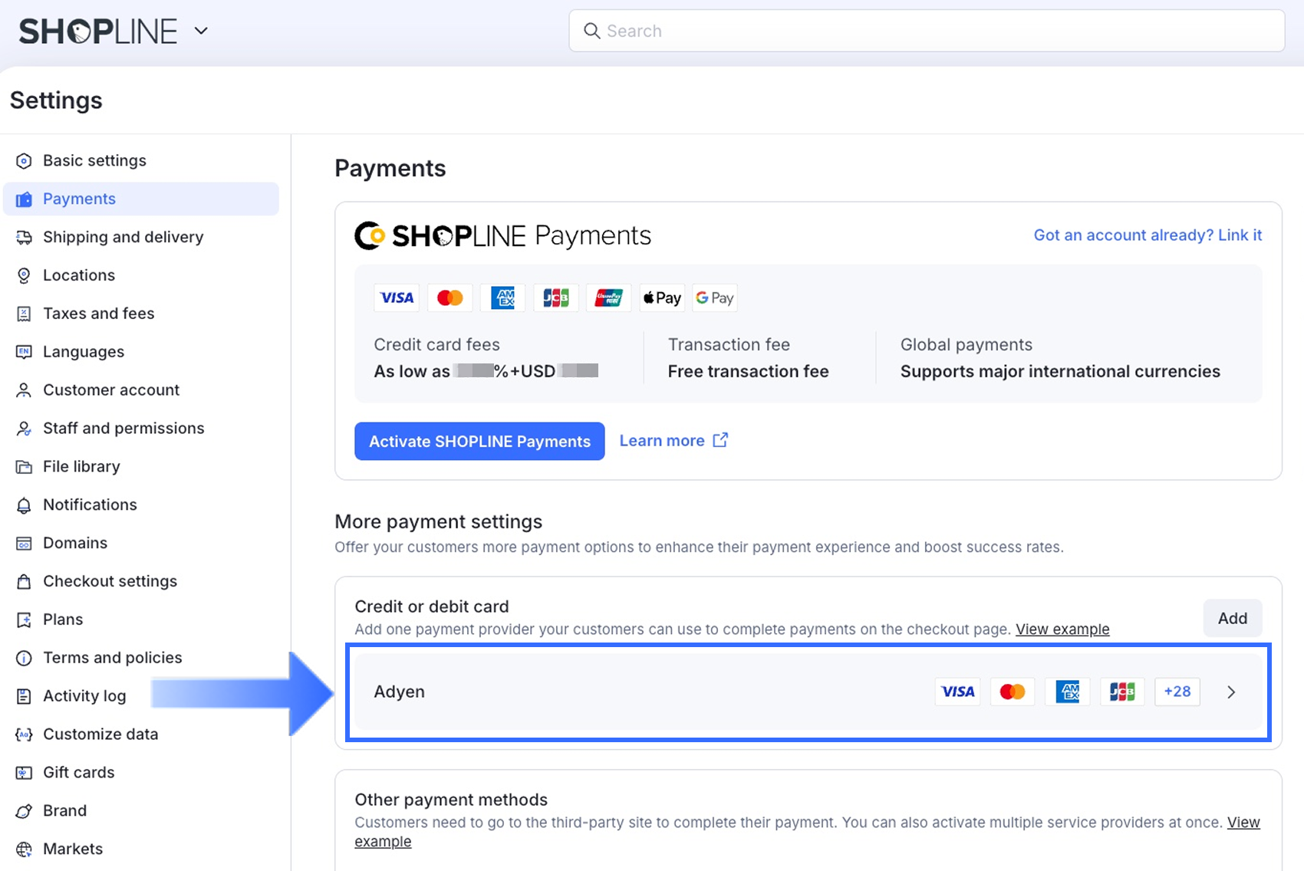Click the Notifications bell icon

(24, 505)
